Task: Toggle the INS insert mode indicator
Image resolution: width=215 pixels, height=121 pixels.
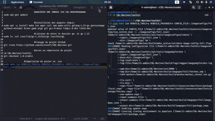Action: point(102,119)
